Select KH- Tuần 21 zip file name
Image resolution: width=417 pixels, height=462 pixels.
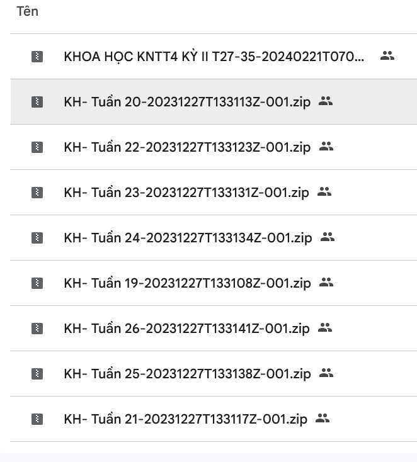click(x=185, y=419)
